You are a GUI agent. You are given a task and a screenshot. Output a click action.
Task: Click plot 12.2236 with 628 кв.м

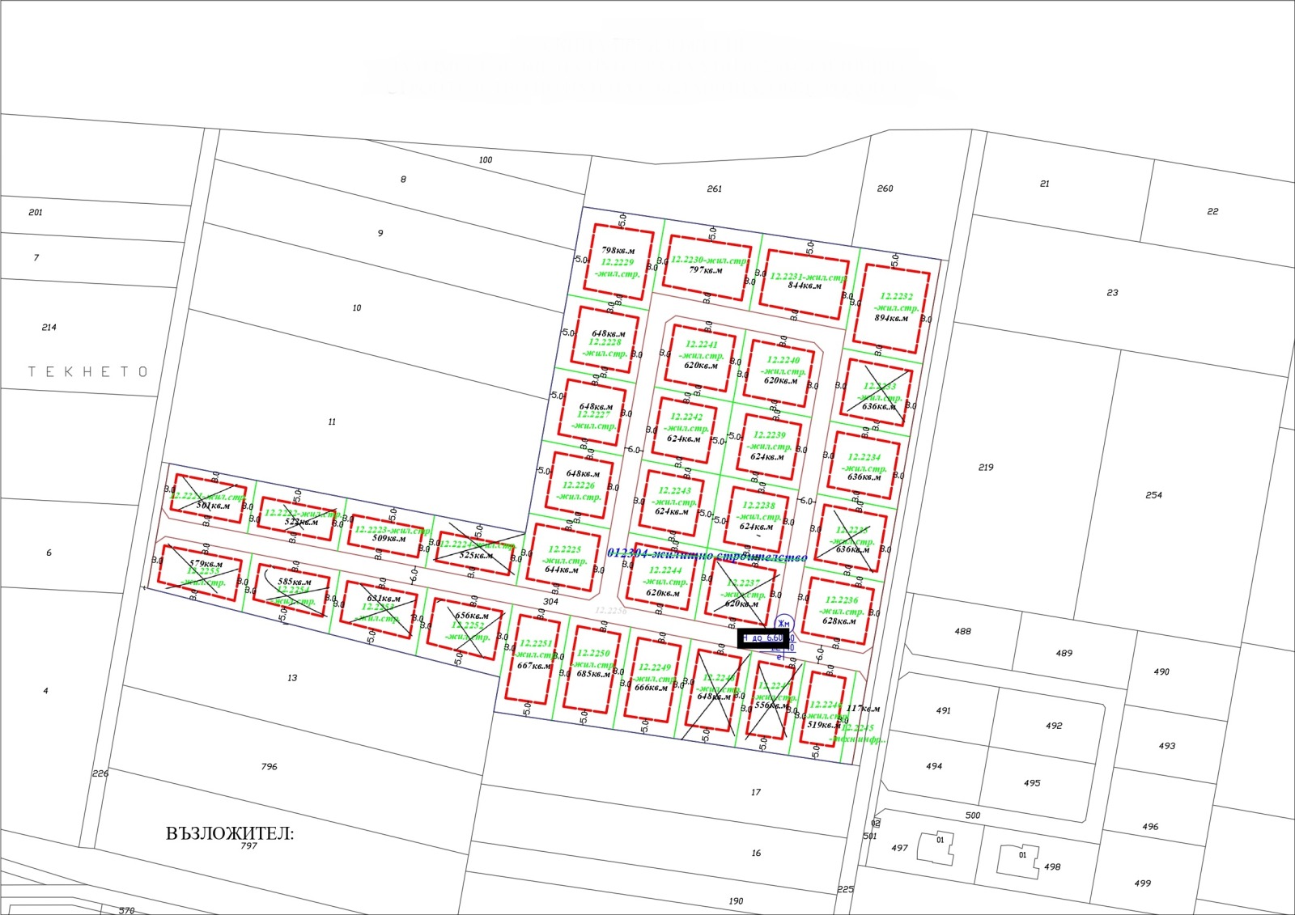pyautogui.click(x=839, y=611)
